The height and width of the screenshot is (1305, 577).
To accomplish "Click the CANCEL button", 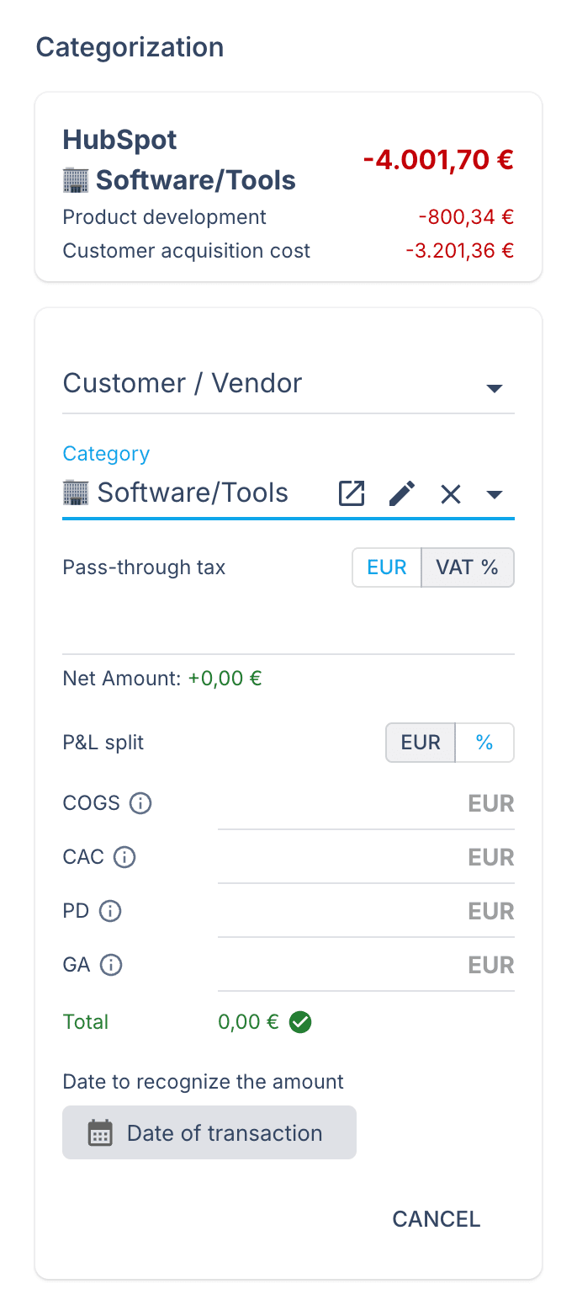I will pyautogui.click(x=437, y=1219).
